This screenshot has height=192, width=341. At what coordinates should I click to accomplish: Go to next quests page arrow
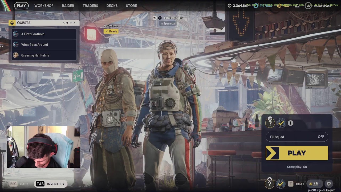pos(74,23)
